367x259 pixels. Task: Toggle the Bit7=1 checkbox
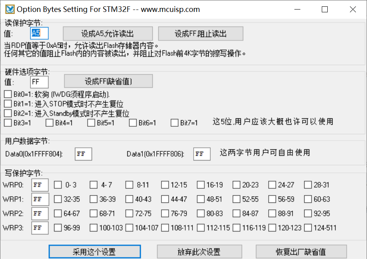[175, 123]
